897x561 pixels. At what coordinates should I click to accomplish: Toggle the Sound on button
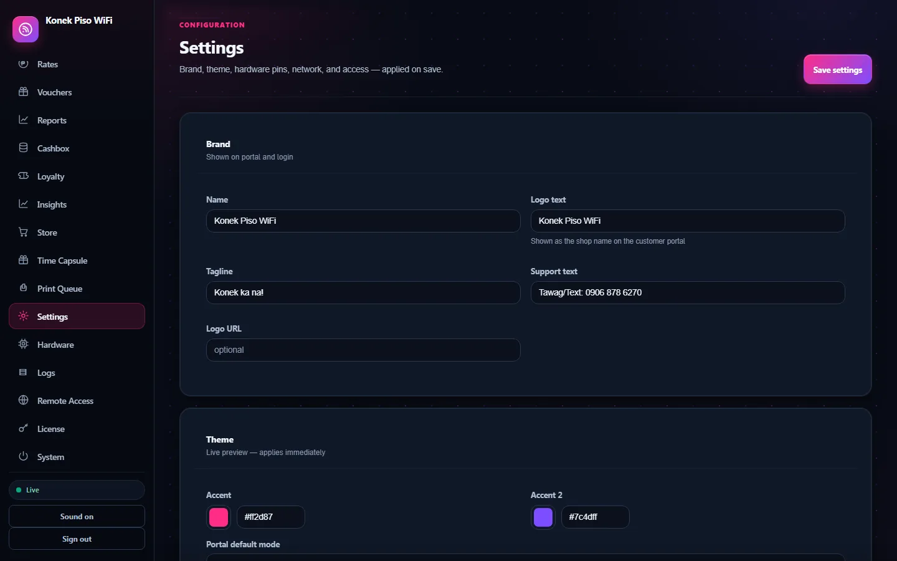(77, 516)
